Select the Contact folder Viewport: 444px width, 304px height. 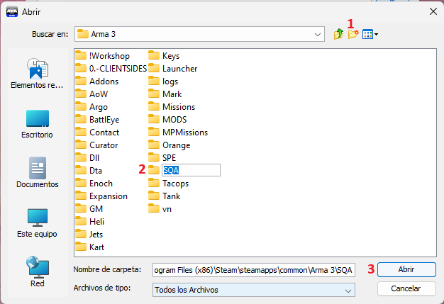click(x=97, y=133)
